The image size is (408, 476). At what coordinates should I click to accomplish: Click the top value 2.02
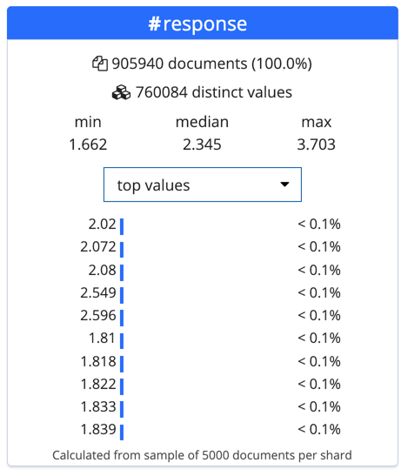coord(103,225)
